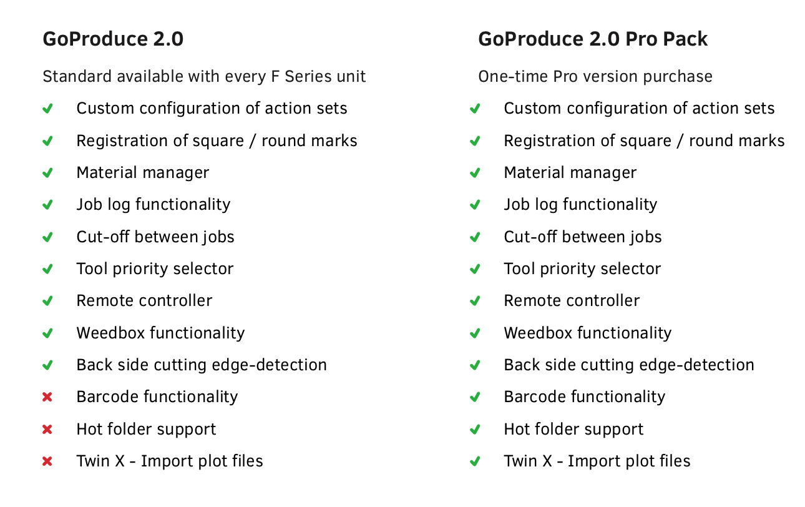This screenshot has height=507, width=805.
Task: Click 'Standard available with every F Series unit'
Action: [x=204, y=77]
